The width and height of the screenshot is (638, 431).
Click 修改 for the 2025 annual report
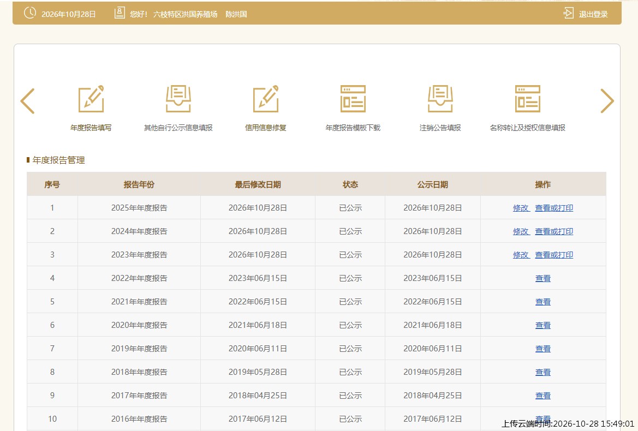521,208
